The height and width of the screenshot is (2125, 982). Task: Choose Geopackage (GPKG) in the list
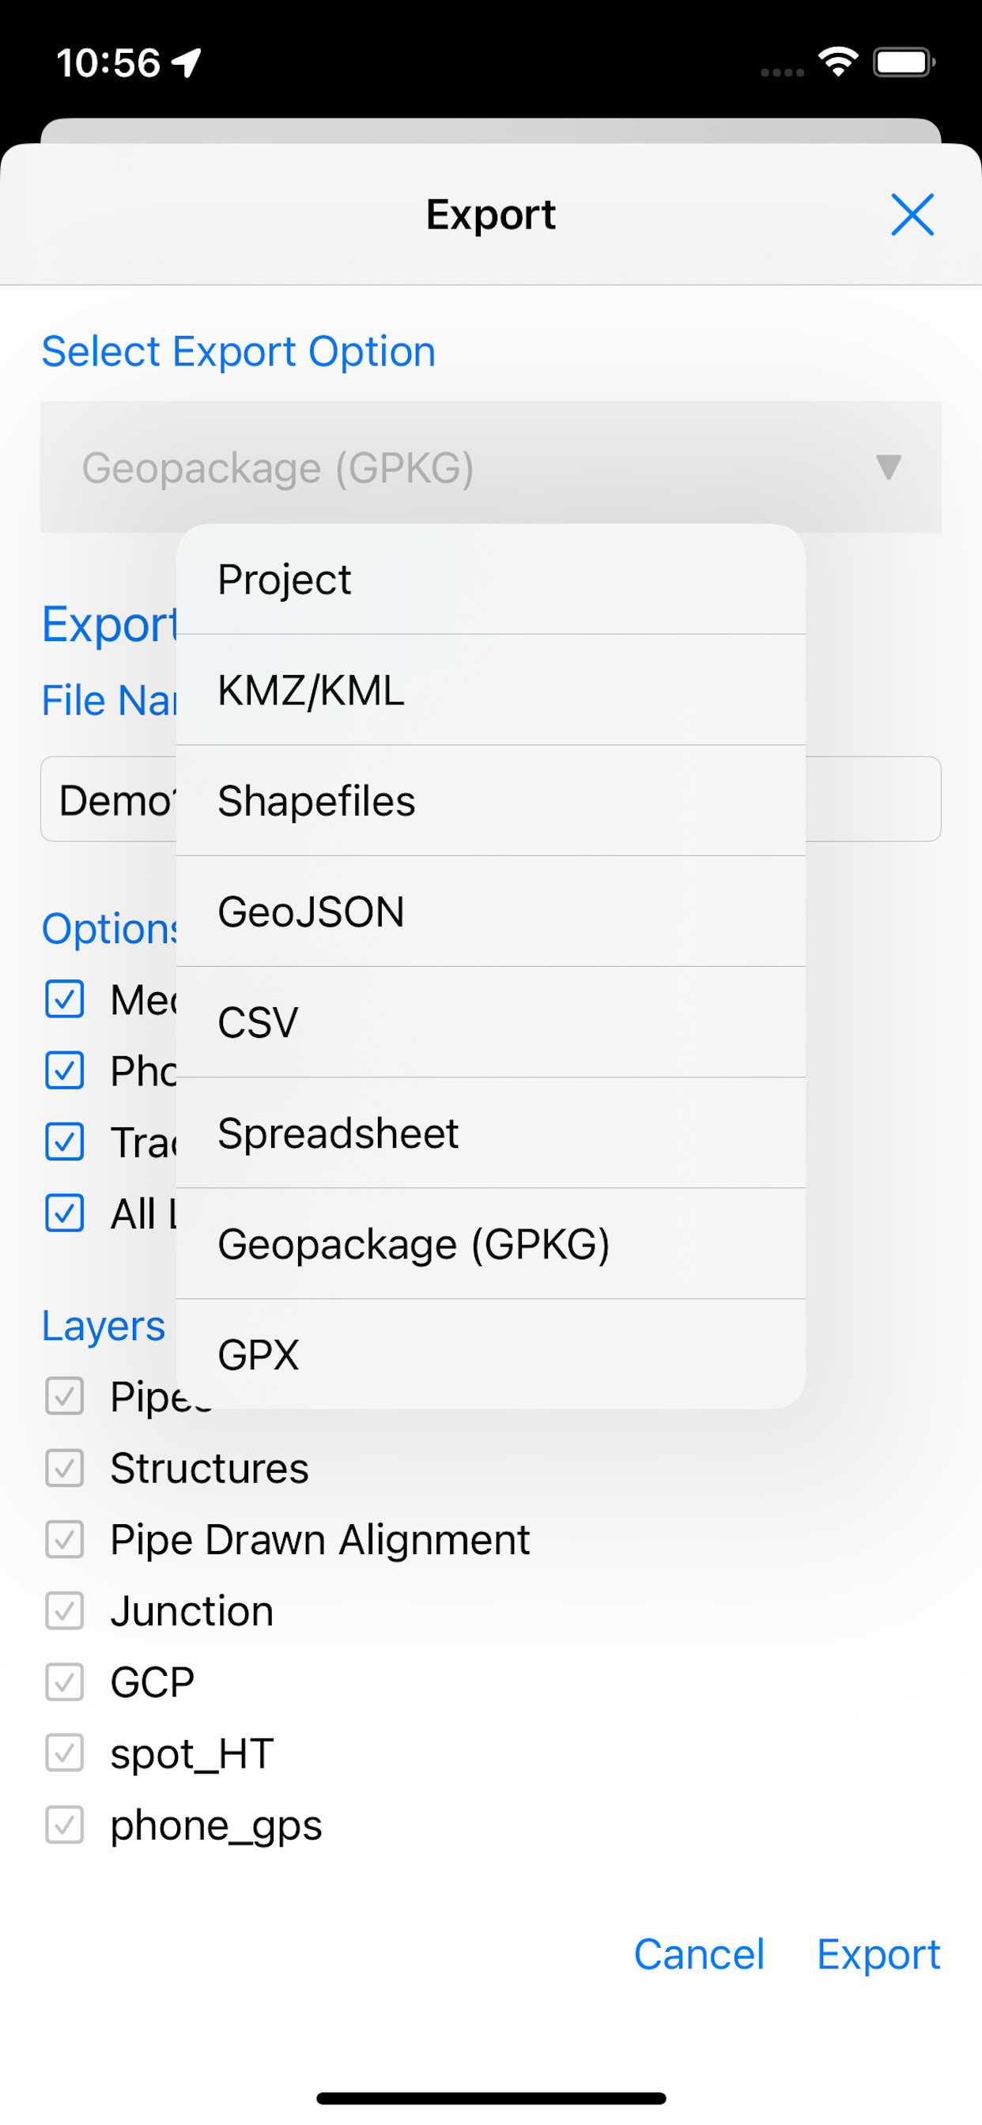(490, 1244)
